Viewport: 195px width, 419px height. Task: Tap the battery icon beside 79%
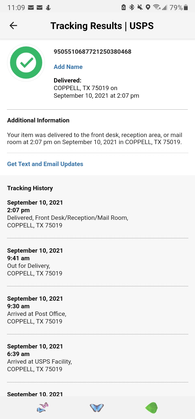pos(186,7)
